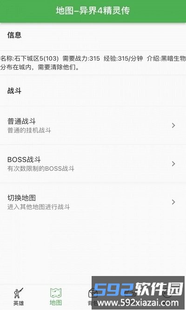Viewport: 186px width, 310px height.
Task: Switch to the 地图 tab label
Action: (x=56, y=303)
